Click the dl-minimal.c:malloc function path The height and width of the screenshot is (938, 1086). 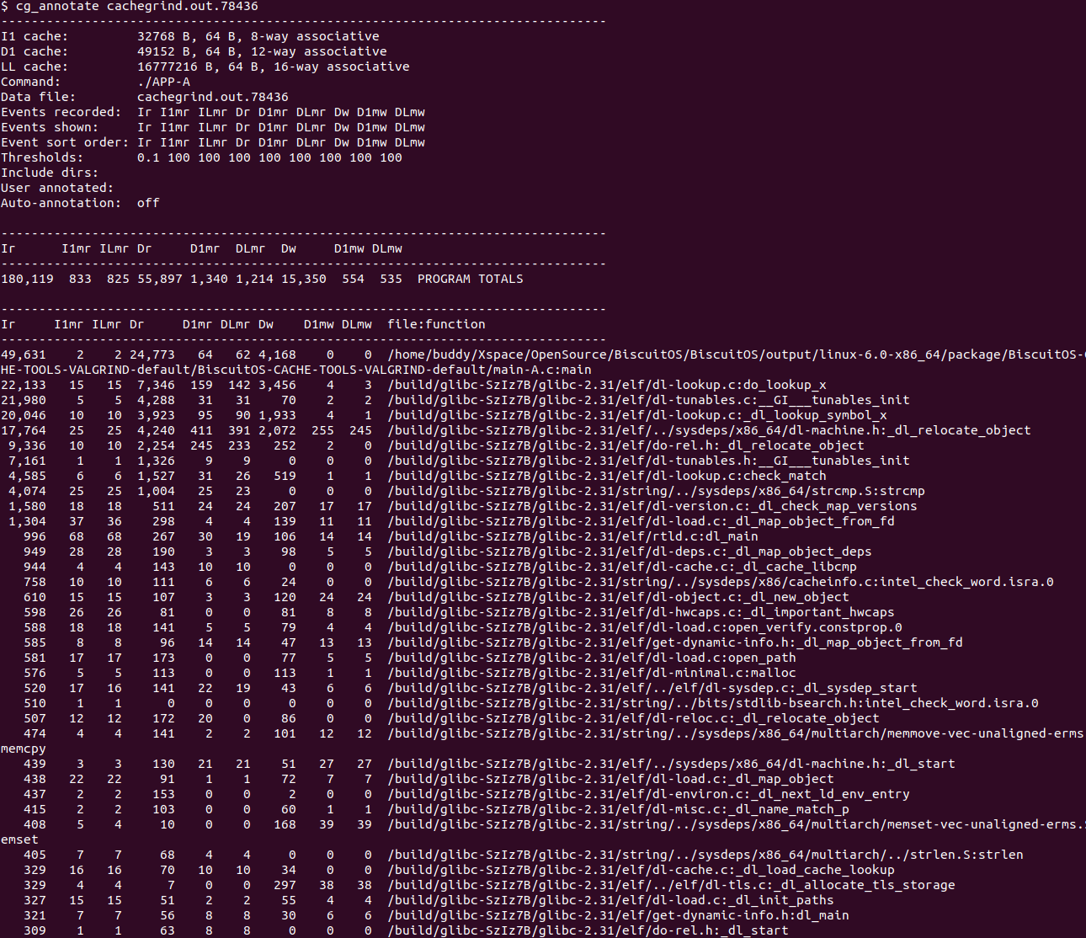pos(591,673)
